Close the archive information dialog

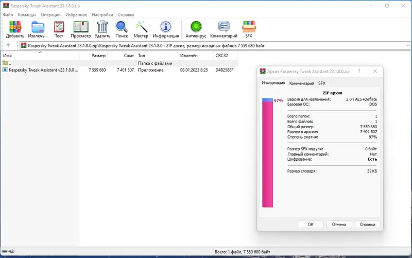[x=375, y=71]
